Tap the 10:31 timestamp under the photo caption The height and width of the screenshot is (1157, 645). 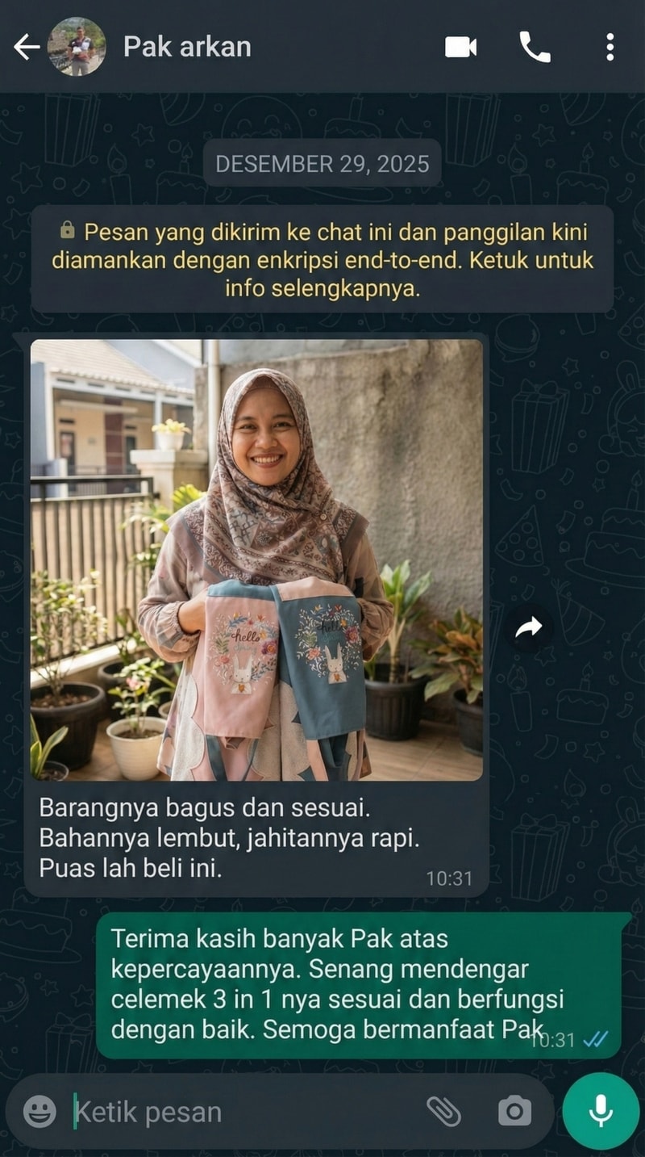pos(449,878)
